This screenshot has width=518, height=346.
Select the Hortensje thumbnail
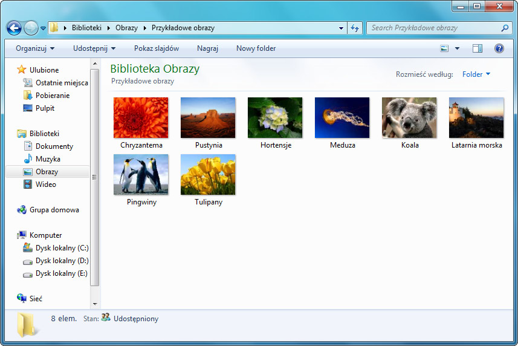[x=275, y=117]
